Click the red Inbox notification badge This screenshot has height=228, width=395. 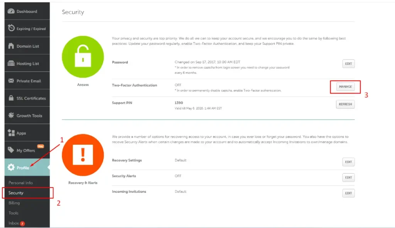click(x=22, y=223)
